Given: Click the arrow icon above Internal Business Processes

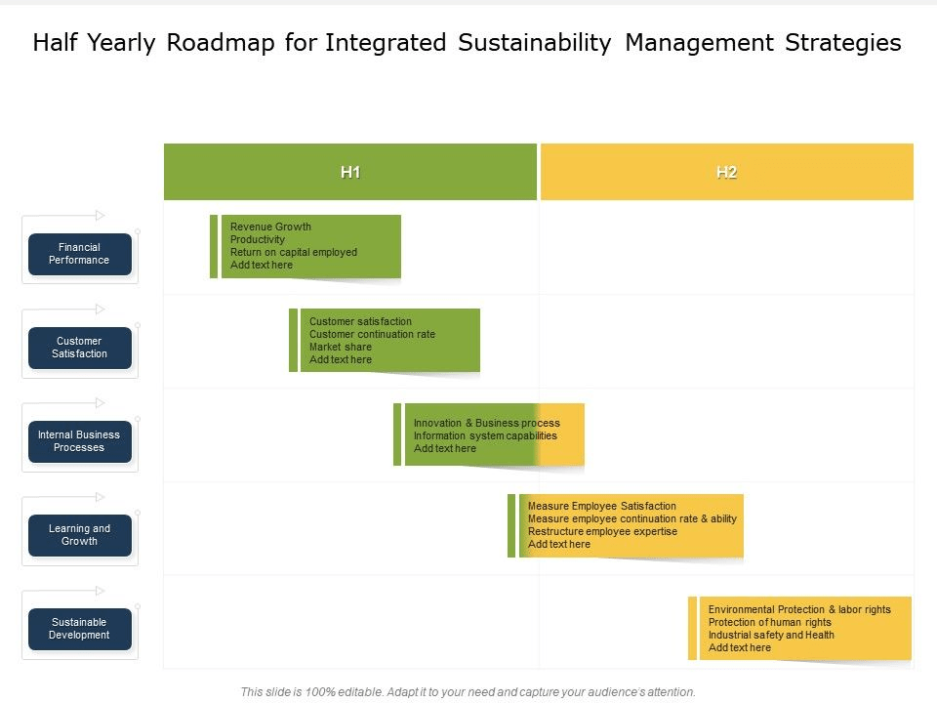Looking at the screenshot, I should click(x=100, y=402).
